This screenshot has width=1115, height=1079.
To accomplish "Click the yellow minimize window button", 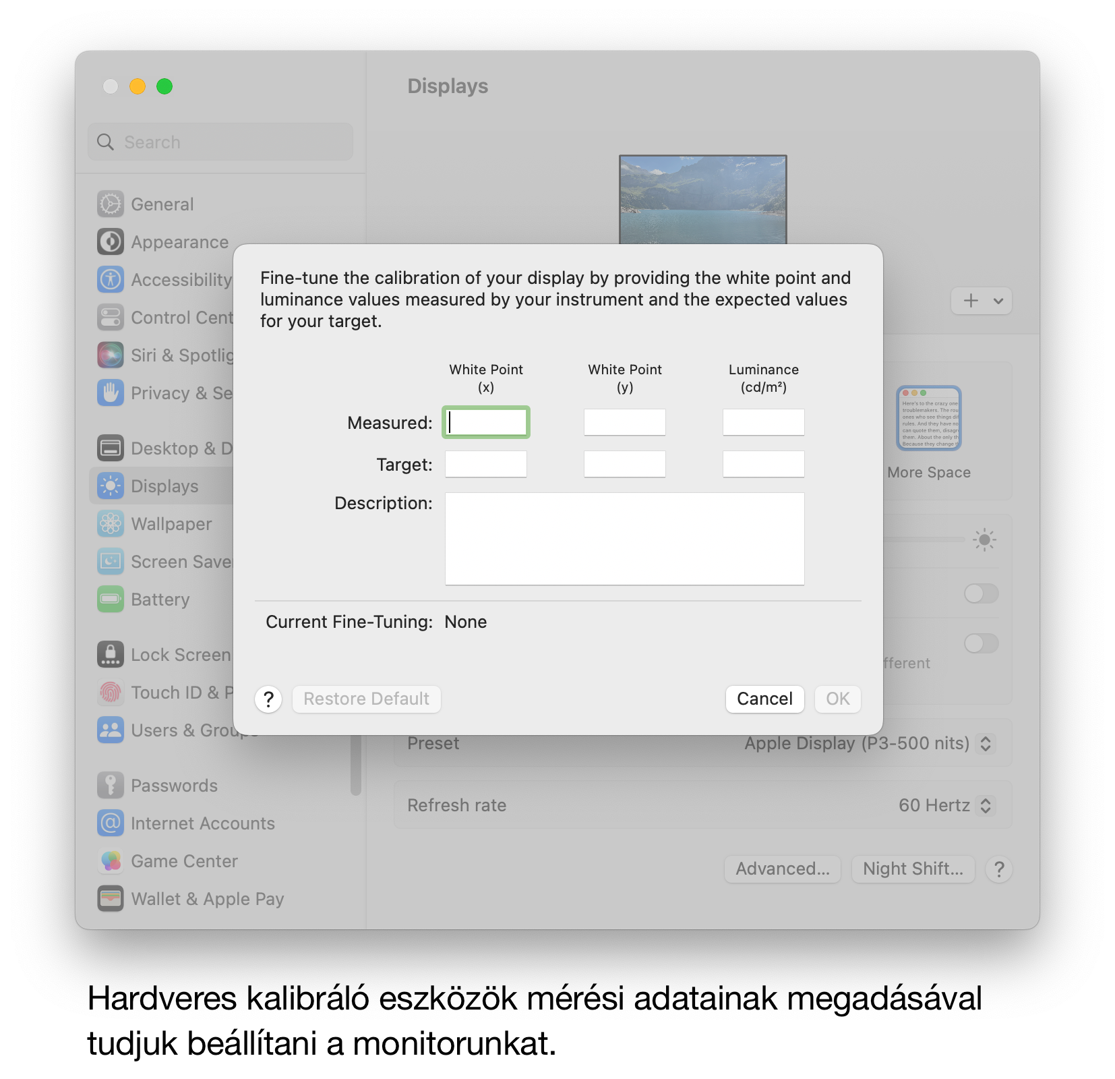I will pyautogui.click(x=138, y=86).
